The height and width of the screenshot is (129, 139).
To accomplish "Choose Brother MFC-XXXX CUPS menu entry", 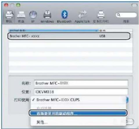I will pos(78,100).
